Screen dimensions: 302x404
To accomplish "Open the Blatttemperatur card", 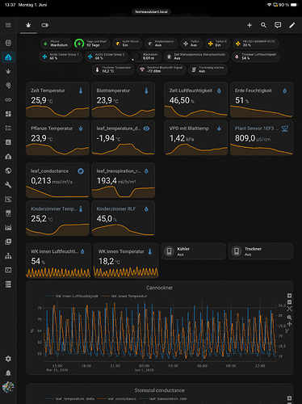I will [124, 100].
